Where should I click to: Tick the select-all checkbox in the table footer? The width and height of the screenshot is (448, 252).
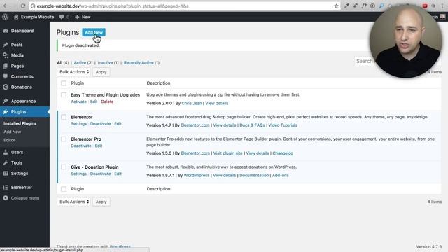(x=64, y=189)
